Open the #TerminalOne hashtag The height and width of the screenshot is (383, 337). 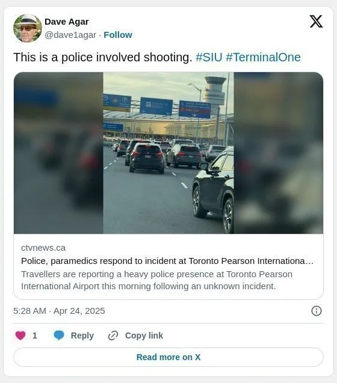click(x=263, y=57)
